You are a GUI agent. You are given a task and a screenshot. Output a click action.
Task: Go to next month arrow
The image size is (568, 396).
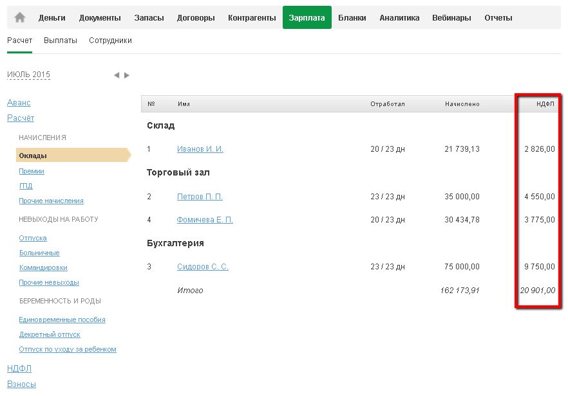[x=127, y=75]
